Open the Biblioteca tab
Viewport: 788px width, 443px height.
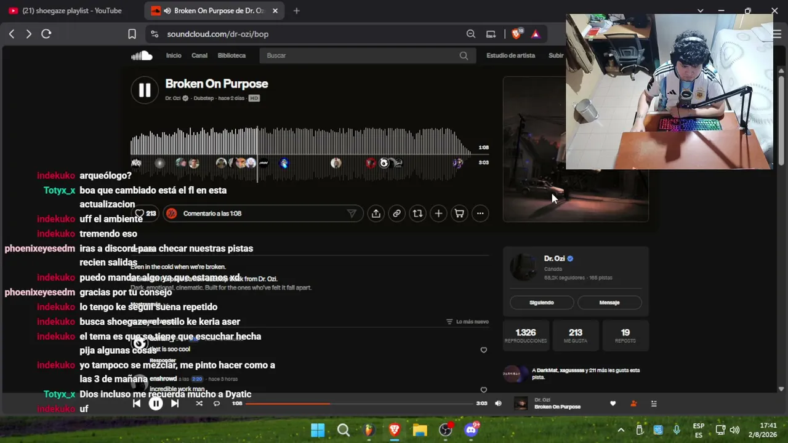[x=231, y=55]
